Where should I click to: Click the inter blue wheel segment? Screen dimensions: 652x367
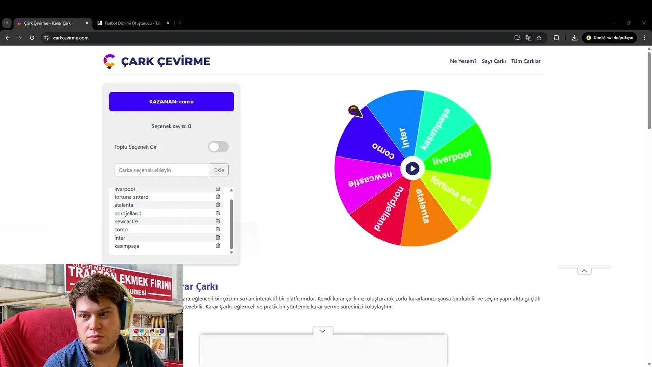[400, 125]
